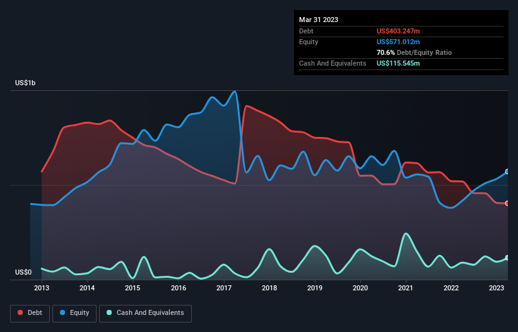Click the 2018 x-axis label
This screenshot has width=518, height=332.
[269, 288]
